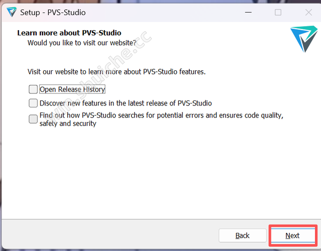Click the 'Open Release History' label text

pos(72,89)
